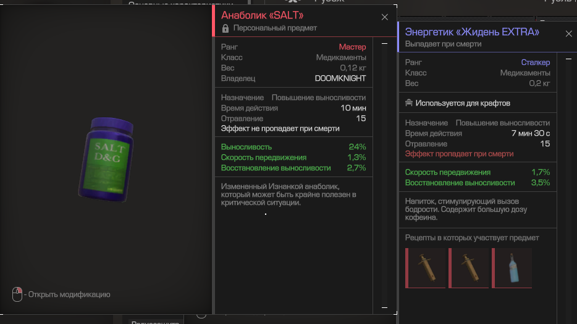The height and width of the screenshot is (324, 577).
Task: Click the Персональный предмет label
Action: click(x=275, y=28)
